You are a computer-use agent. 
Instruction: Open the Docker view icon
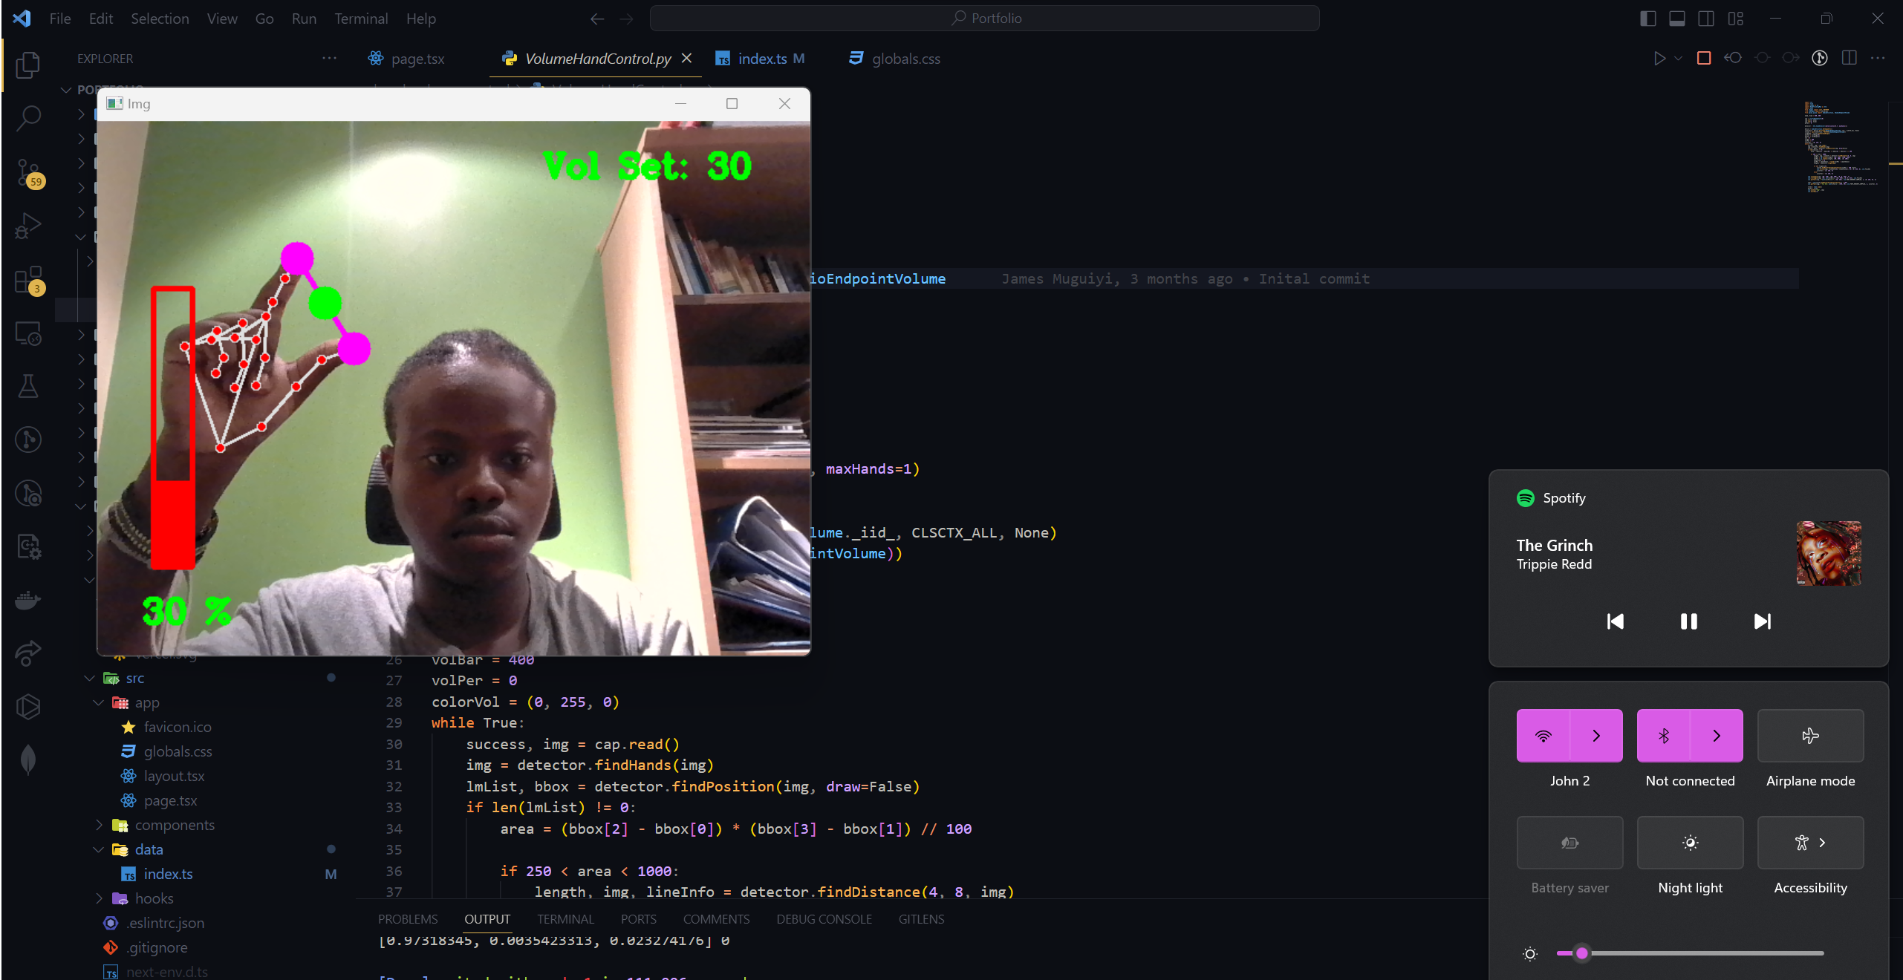[x=28, y=599]
